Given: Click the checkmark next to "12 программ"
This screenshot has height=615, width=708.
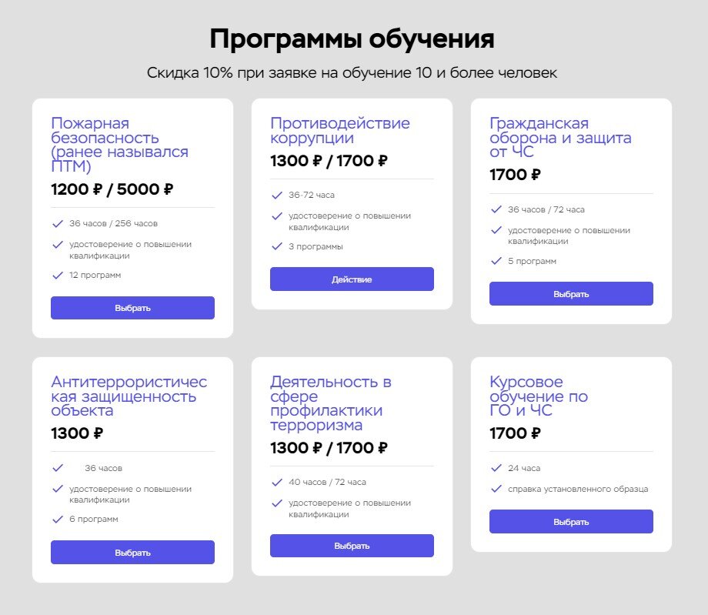Looking at the screenshot, I should pos(56,273).
